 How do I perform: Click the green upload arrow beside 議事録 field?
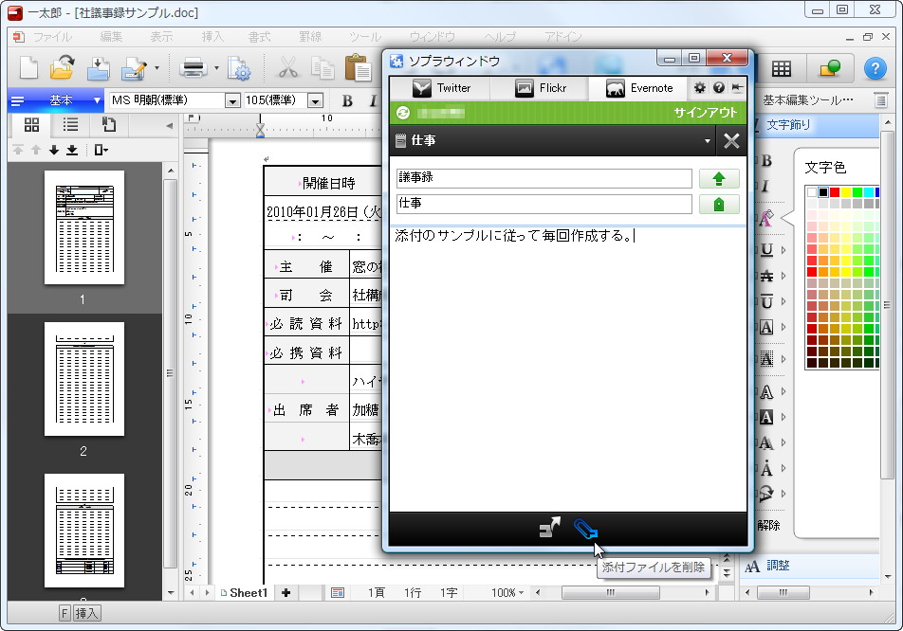point(719,178)
